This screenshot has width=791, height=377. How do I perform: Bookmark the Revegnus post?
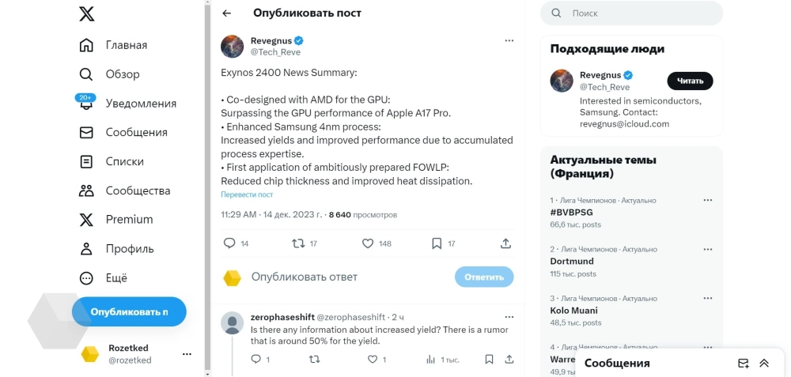437,243
